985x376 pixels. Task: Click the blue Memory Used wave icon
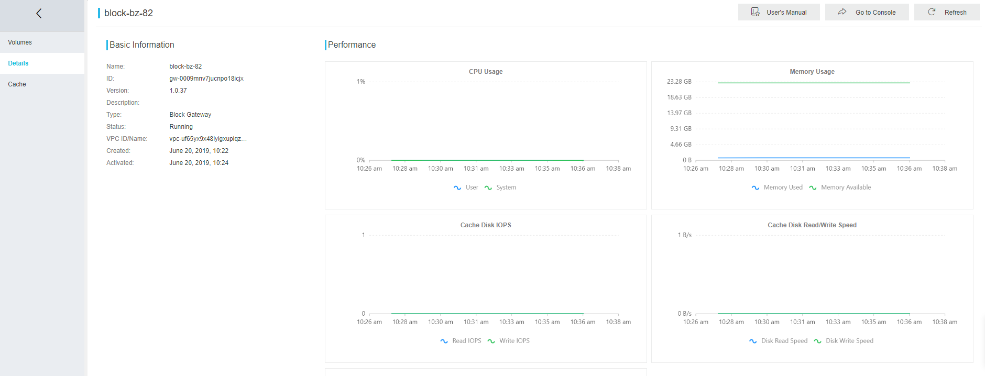(x=756, y=187)
